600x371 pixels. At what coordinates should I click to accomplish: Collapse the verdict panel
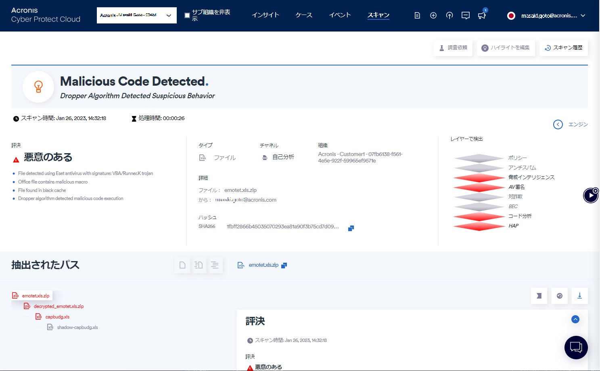(x=575, y=319)
